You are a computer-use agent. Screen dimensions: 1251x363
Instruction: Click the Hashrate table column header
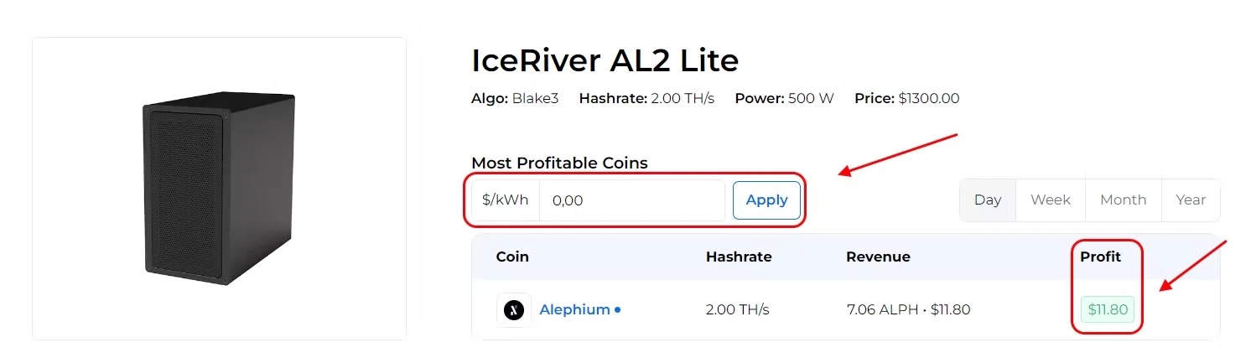coord(738,257)
